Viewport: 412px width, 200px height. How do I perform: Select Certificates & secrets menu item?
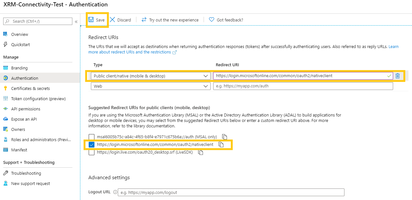[30, 88]
